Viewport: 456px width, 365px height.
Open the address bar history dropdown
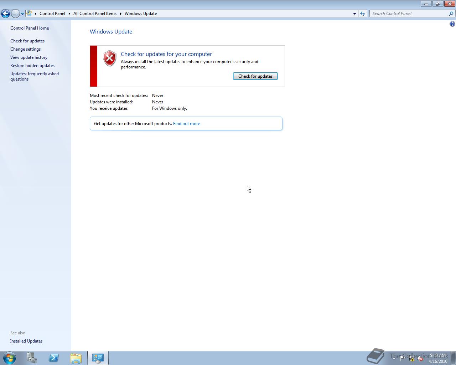pos(354,14)
